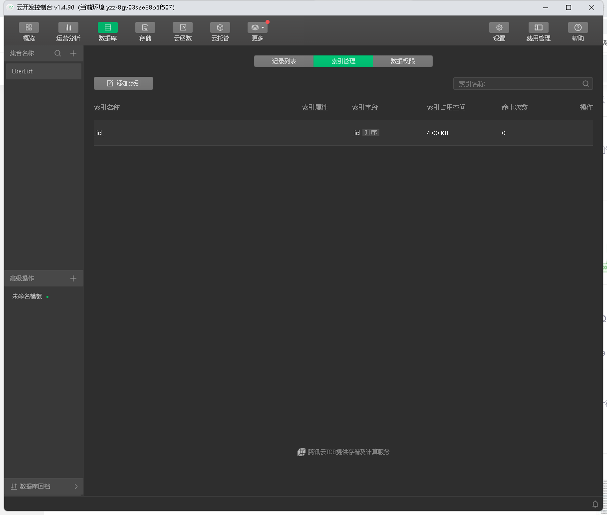Select the 数据库 database section

coord(108,32)
